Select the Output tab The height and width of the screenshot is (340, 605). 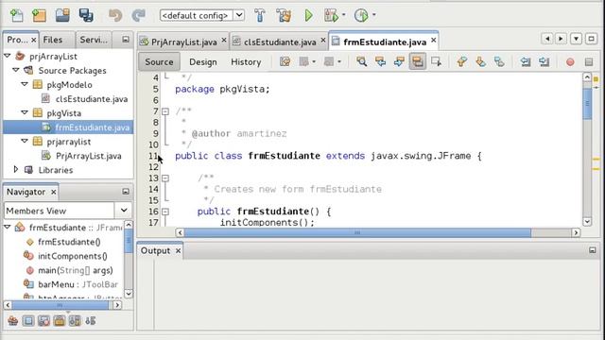pyautogui.click(x=155, y=250)
